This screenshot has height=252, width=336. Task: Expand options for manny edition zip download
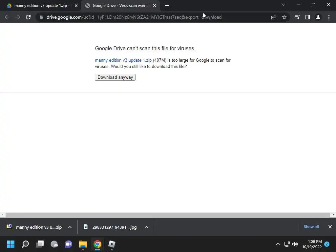tap(70, 227)
